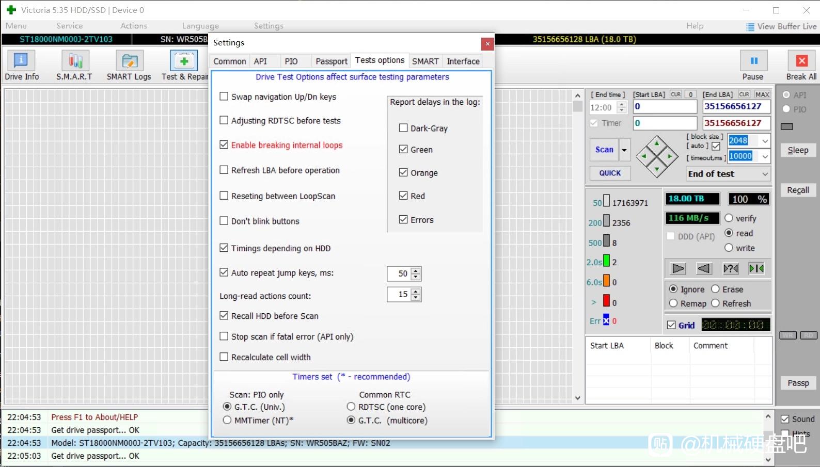Expand the End of test dropdown

[765, 174]
